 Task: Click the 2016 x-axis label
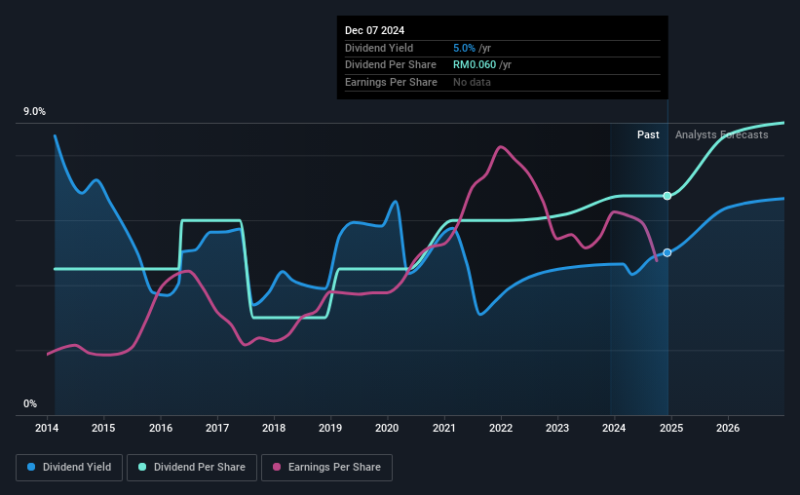(x=161, y=428)
